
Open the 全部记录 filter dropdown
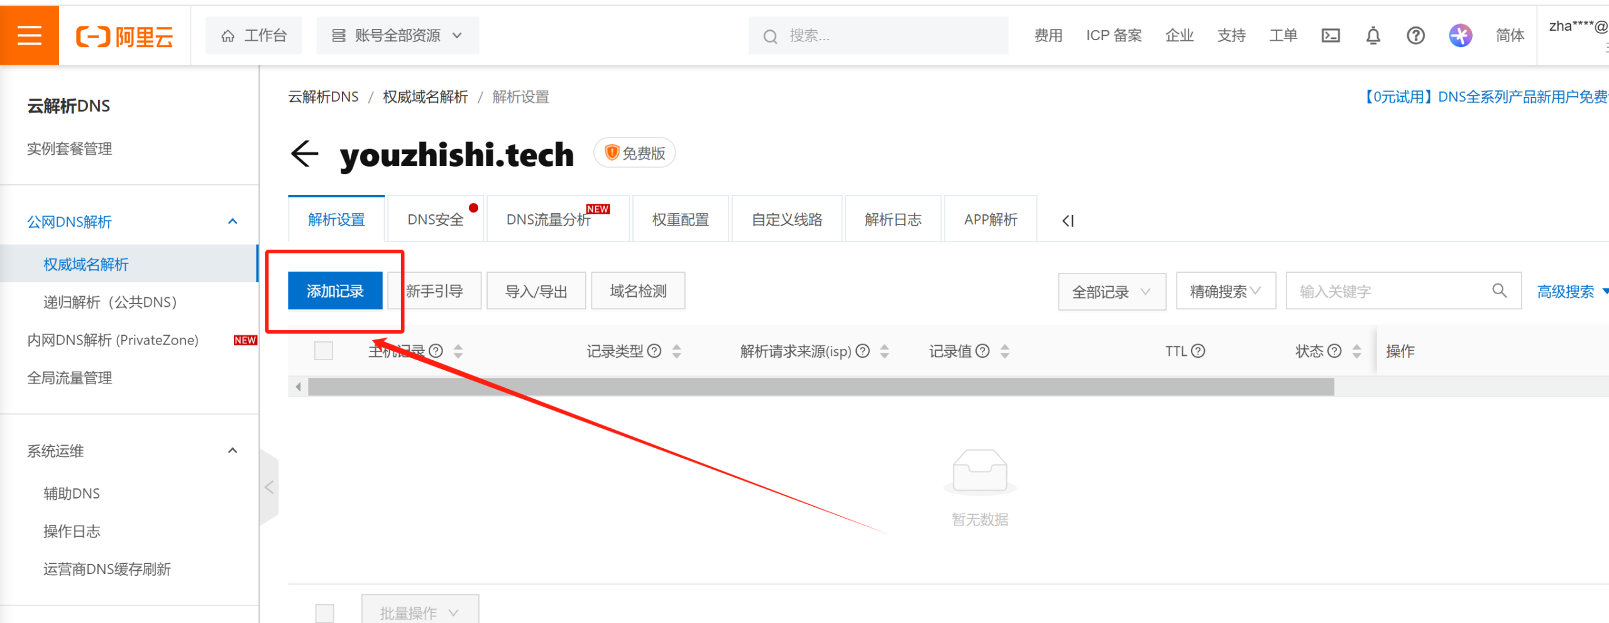[x=1112, y=292]
